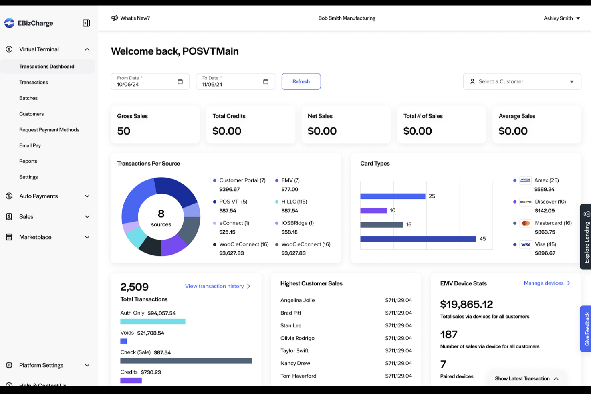591x394 pixels.
Task: Select Batches from the sidebar menu
Action: [28, 98]
